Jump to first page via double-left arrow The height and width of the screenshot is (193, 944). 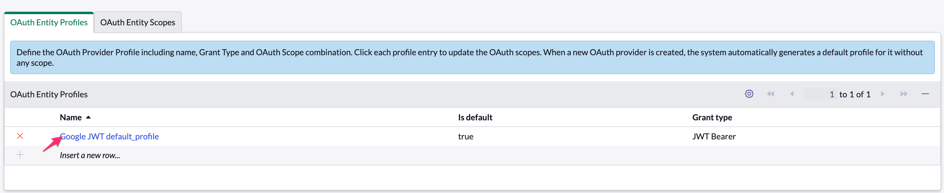point(771,94)
